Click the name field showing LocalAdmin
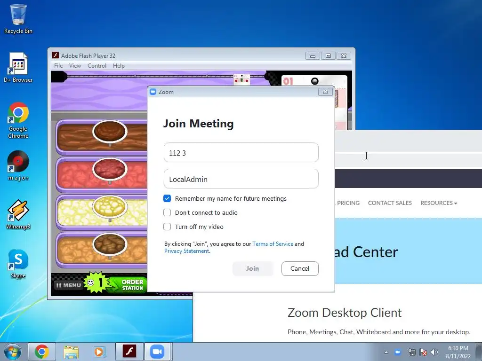 [x=241, y=179]
